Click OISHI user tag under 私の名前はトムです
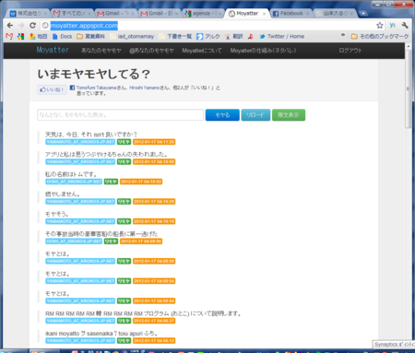The height and width of the screenshot is (353, 415). (x=74, y=182)
